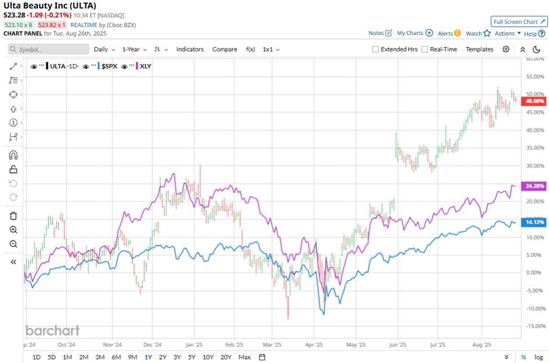
Task: Collapse the drawing tools sidebar
Action: click(x=13, y=262)
